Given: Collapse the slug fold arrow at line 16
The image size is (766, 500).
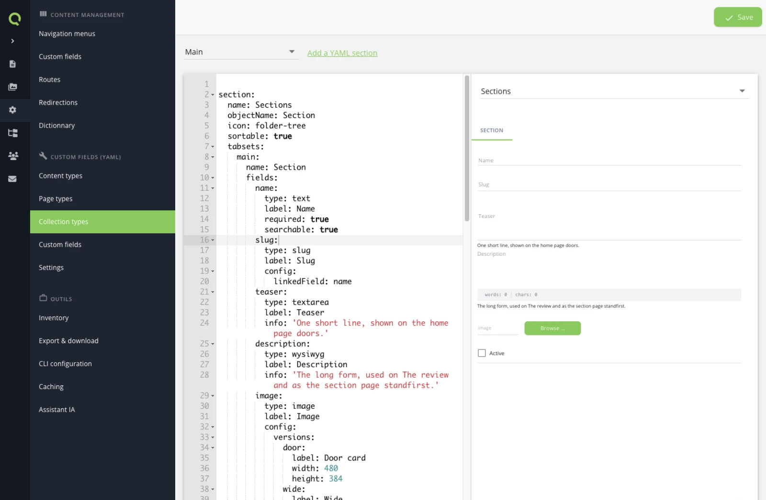Looking at the screenshot, I should [213, 240].
